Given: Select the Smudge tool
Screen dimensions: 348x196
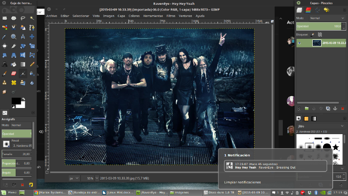Looking at the screenshot, I should pos(4,92).
